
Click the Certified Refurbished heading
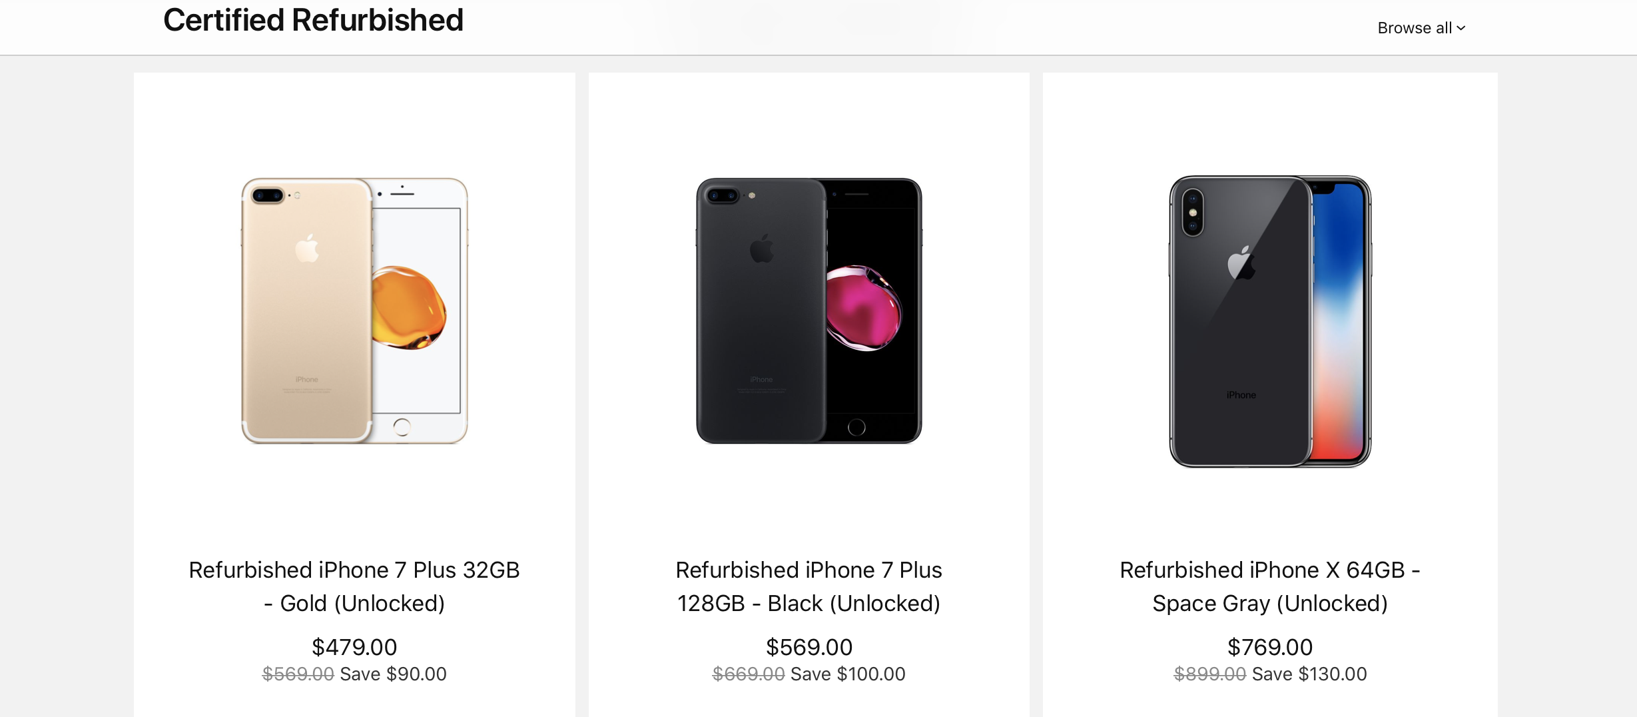[313, 20]
